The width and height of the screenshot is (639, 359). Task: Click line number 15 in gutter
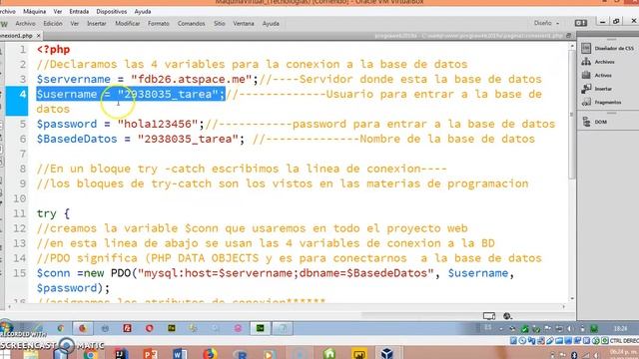20,273
